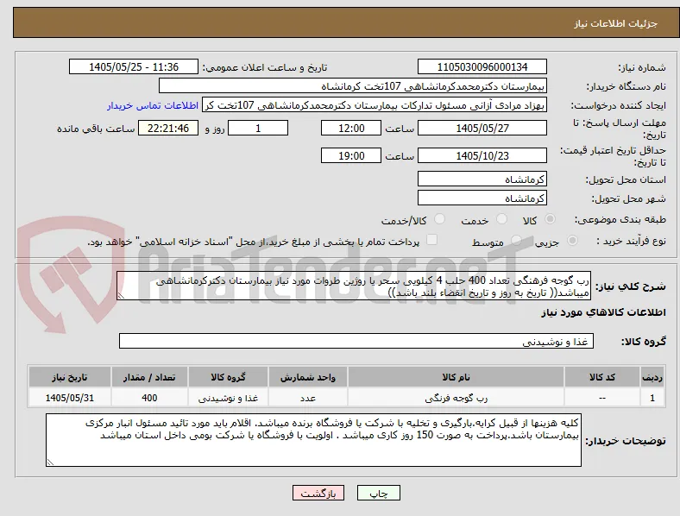The height and width of the screenshot is (516, 680).
Task: Click the ردیف column header
Action: 652,377
